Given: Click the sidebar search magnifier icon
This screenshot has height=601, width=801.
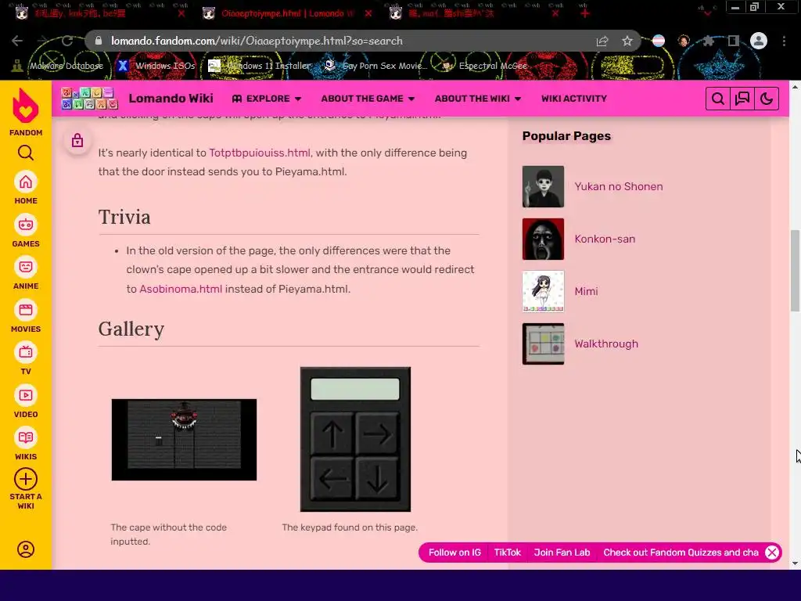Looking at the screenshot, I should click(x=26, y=153).
